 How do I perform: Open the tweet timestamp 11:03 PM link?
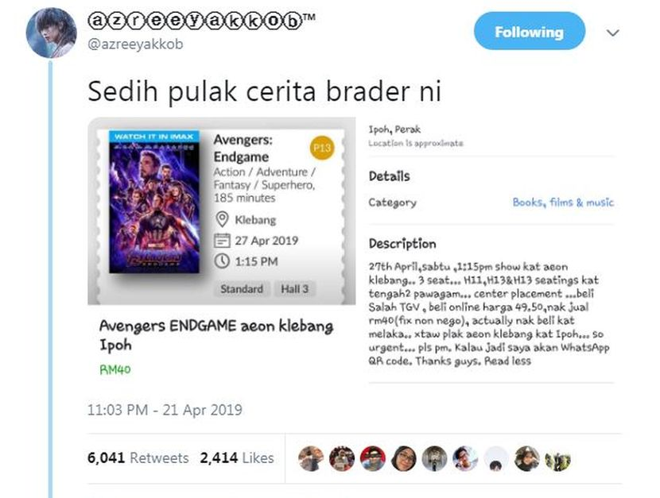165,410
